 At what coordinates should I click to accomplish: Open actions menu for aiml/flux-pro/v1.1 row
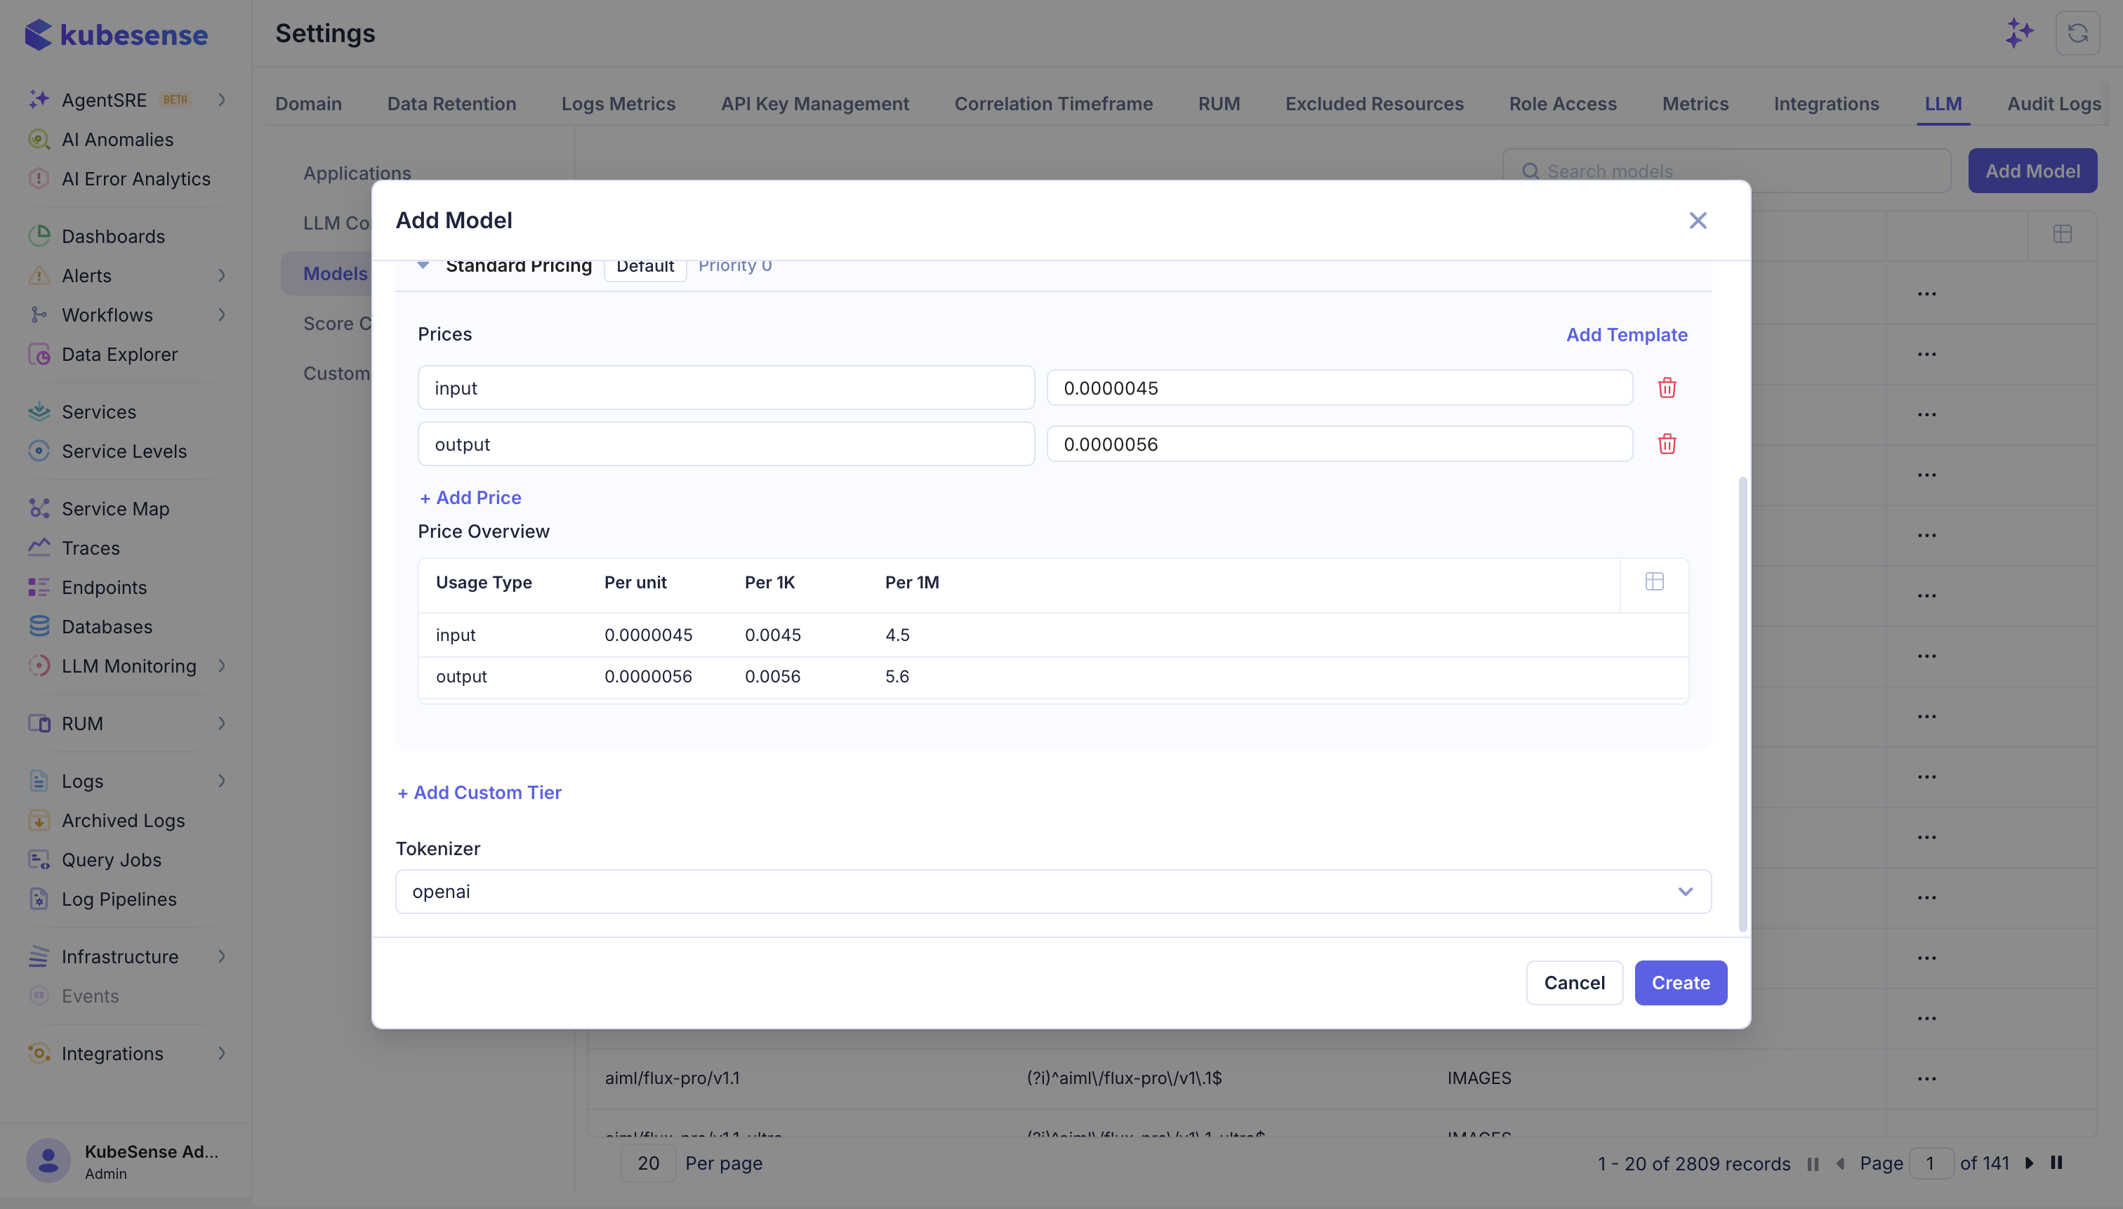coord(1926,1078)
